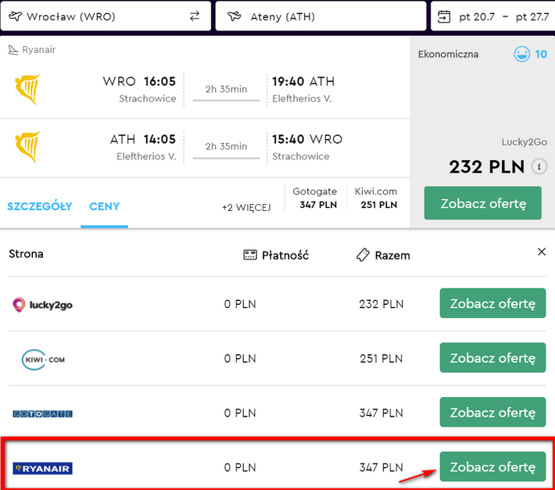Viewport: 555px width, 490px height.
Task: Click the ticket icon by Razem
Action: click(x=363, y=255)
